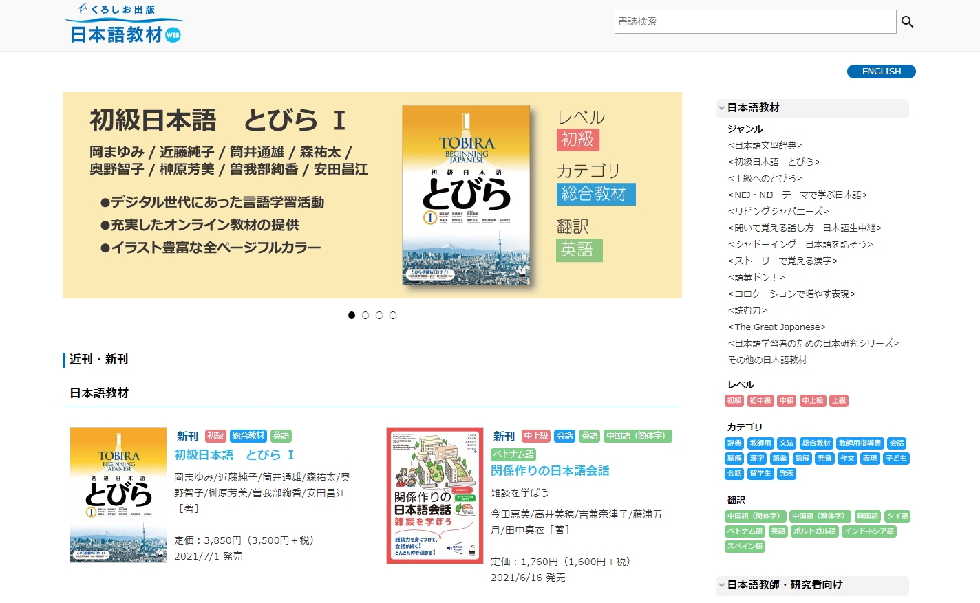Filter by 初中級 level in sidebar
Viewport: 980px width, 603px height.
point(760,401)
